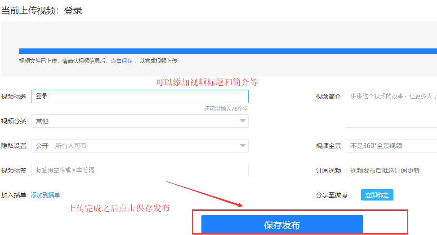The width and height of the screenshot is (437, 235).
Task: Click the 隐私设置 label
Action: (x=14, y=146)
